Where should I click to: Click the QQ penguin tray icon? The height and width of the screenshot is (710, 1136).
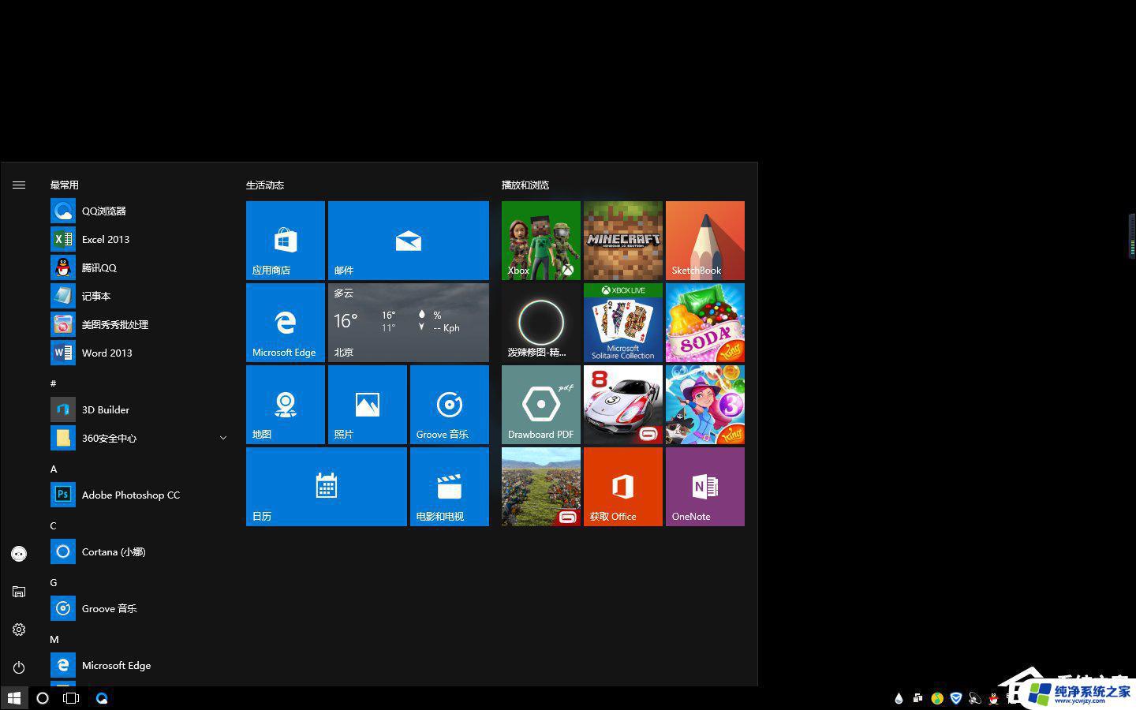[x=994, y=698]
